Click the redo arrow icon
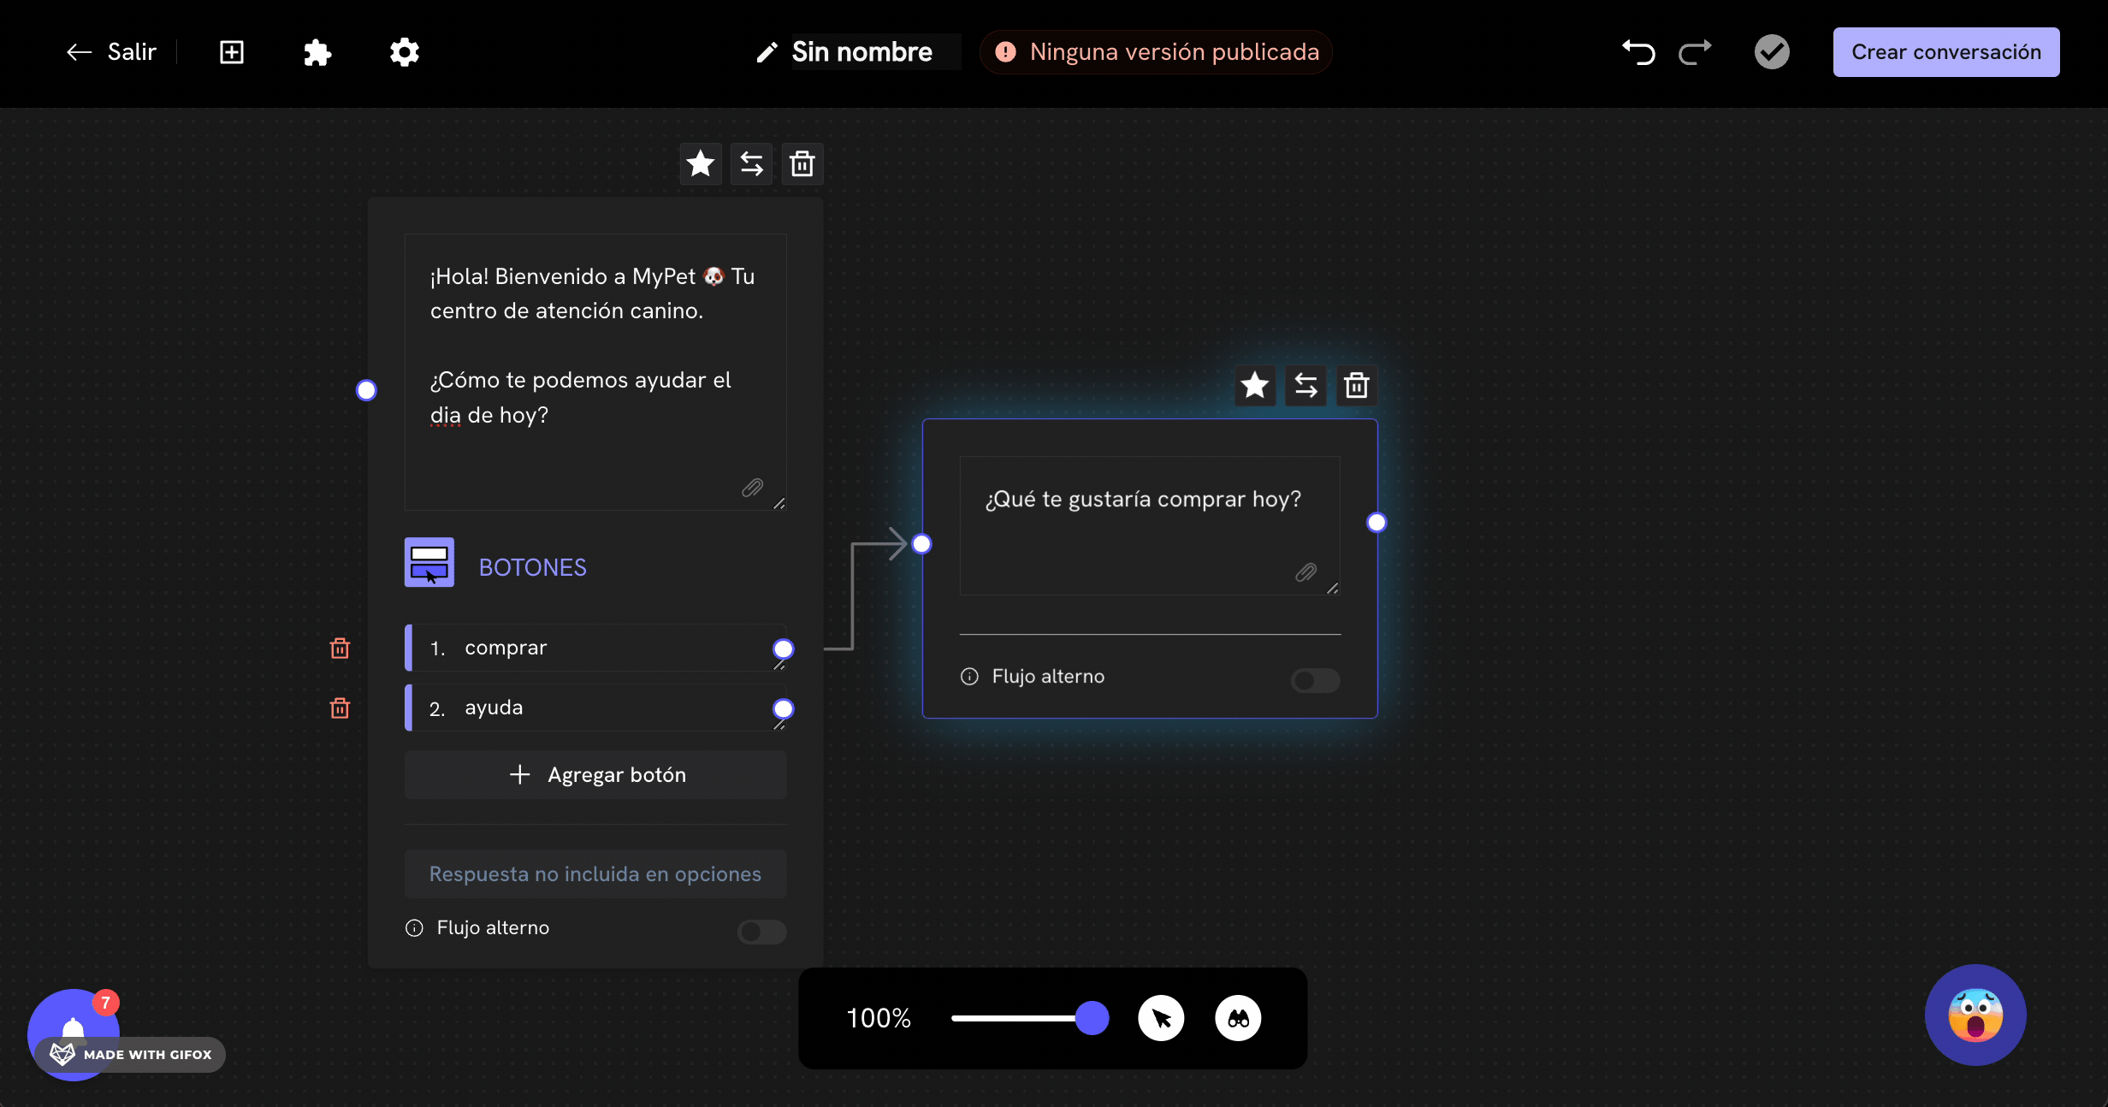The image size is (2108, 1107). [1695, 53]
